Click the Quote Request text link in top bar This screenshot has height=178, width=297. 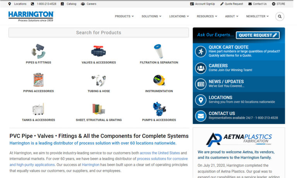pos(234,4)
